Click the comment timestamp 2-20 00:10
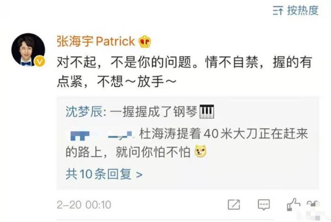This screenshot has height=222, width=331. pos(84,205)
